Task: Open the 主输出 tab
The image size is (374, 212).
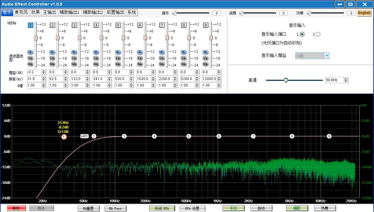Action: tap(49, 12)
